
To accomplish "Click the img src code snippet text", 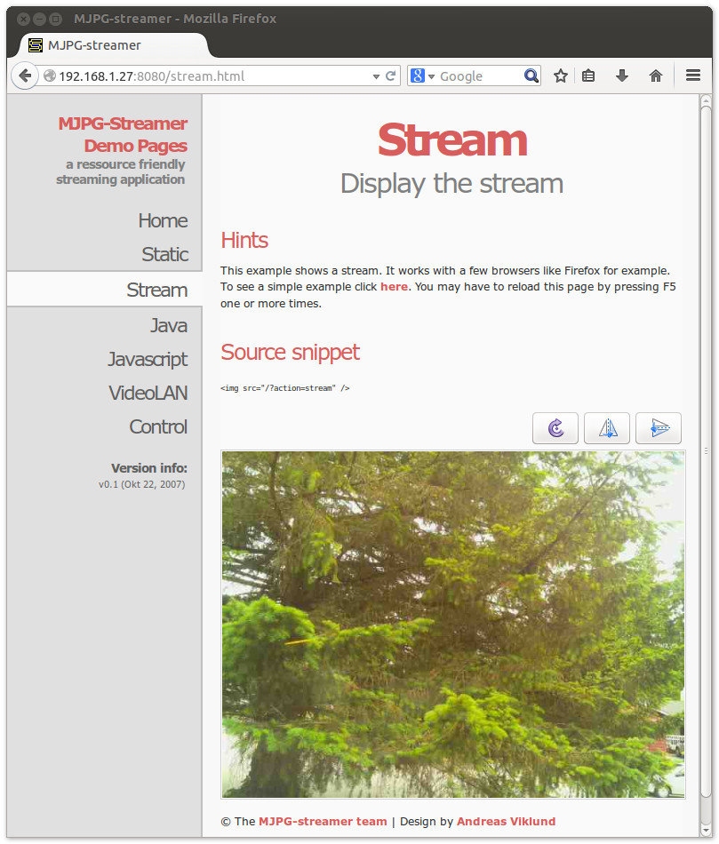I will 285,388.
